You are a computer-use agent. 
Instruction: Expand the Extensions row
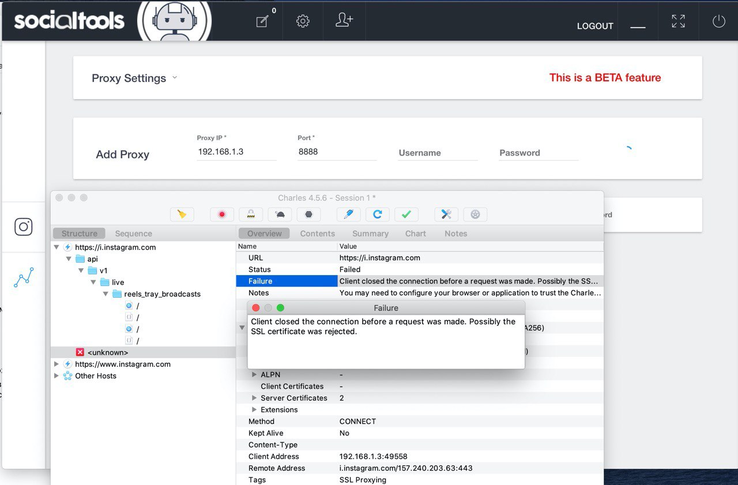[x=254, y=410]
